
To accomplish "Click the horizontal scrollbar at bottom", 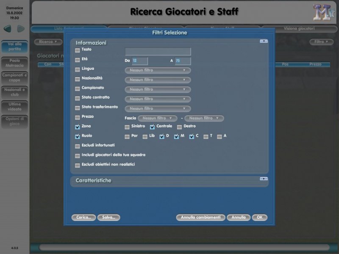I will click(x=184, y=247).
